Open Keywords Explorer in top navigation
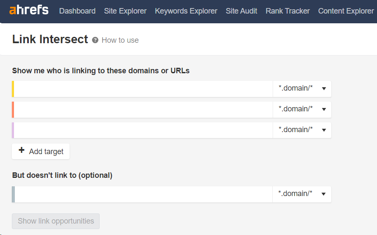The image size is (377, 235). (186, 11)
